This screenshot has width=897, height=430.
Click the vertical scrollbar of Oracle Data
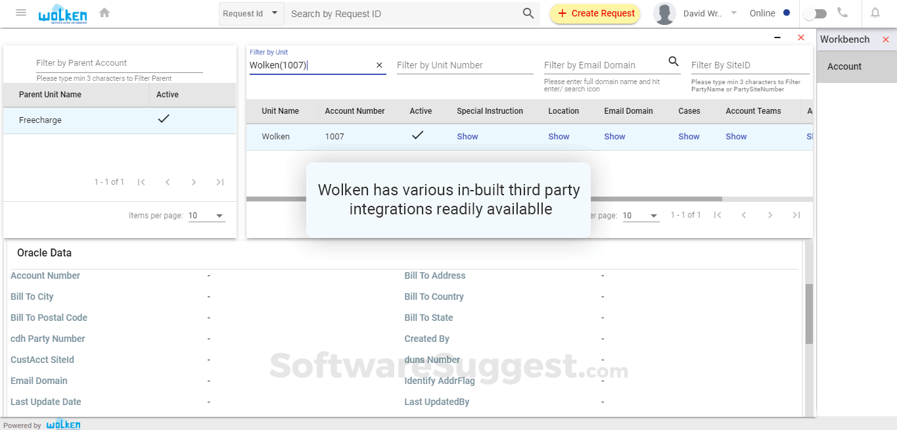(x=810, y=314)
